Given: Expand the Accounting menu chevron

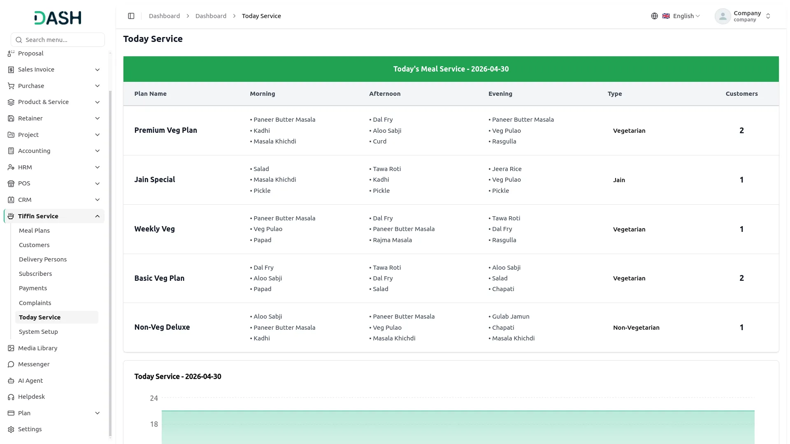Looking at the screenshot, I should click(98, 151).
